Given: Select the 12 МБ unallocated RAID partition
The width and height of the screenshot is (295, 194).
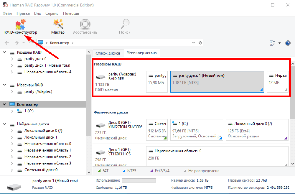Looking at the screenshot, I should (x=277, y=82).
